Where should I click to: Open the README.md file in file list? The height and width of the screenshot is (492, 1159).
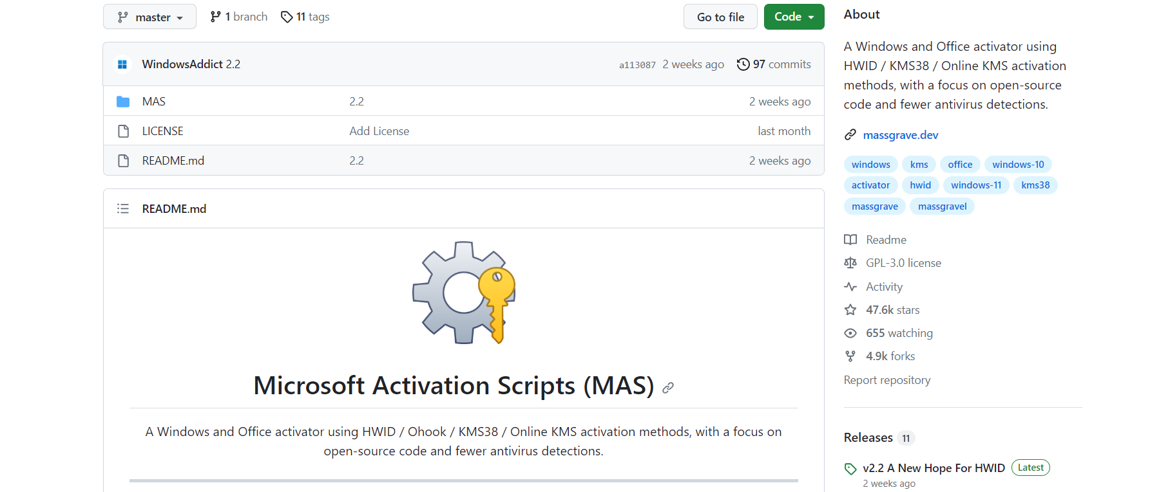(x=173, y=161)
